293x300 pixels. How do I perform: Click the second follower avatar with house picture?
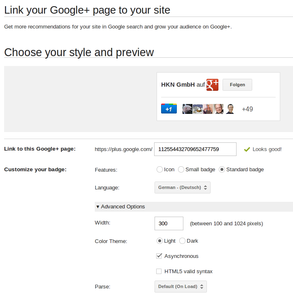pyautogui.click(x=198, y=109)
